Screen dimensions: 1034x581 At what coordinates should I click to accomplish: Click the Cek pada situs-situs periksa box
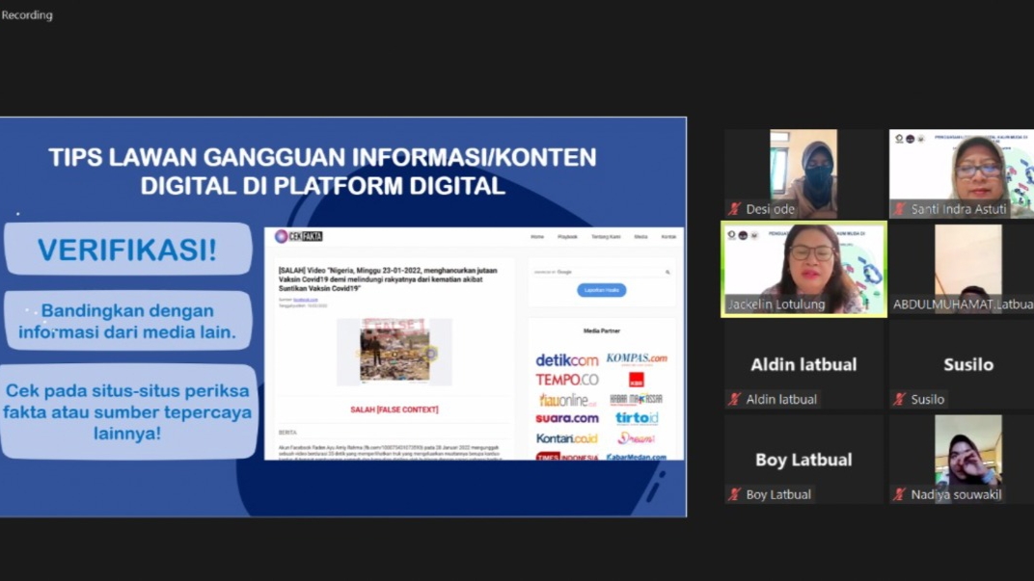tap(127, 411)
